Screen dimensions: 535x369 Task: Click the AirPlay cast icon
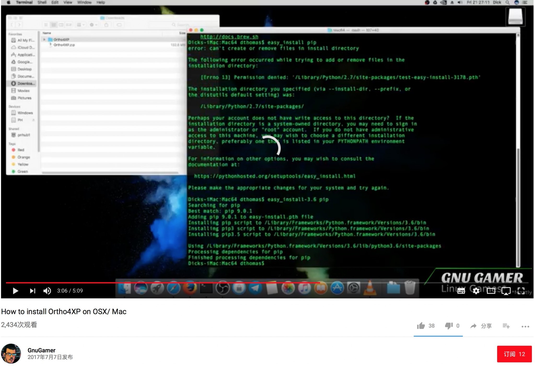click(x=506, y=291)
